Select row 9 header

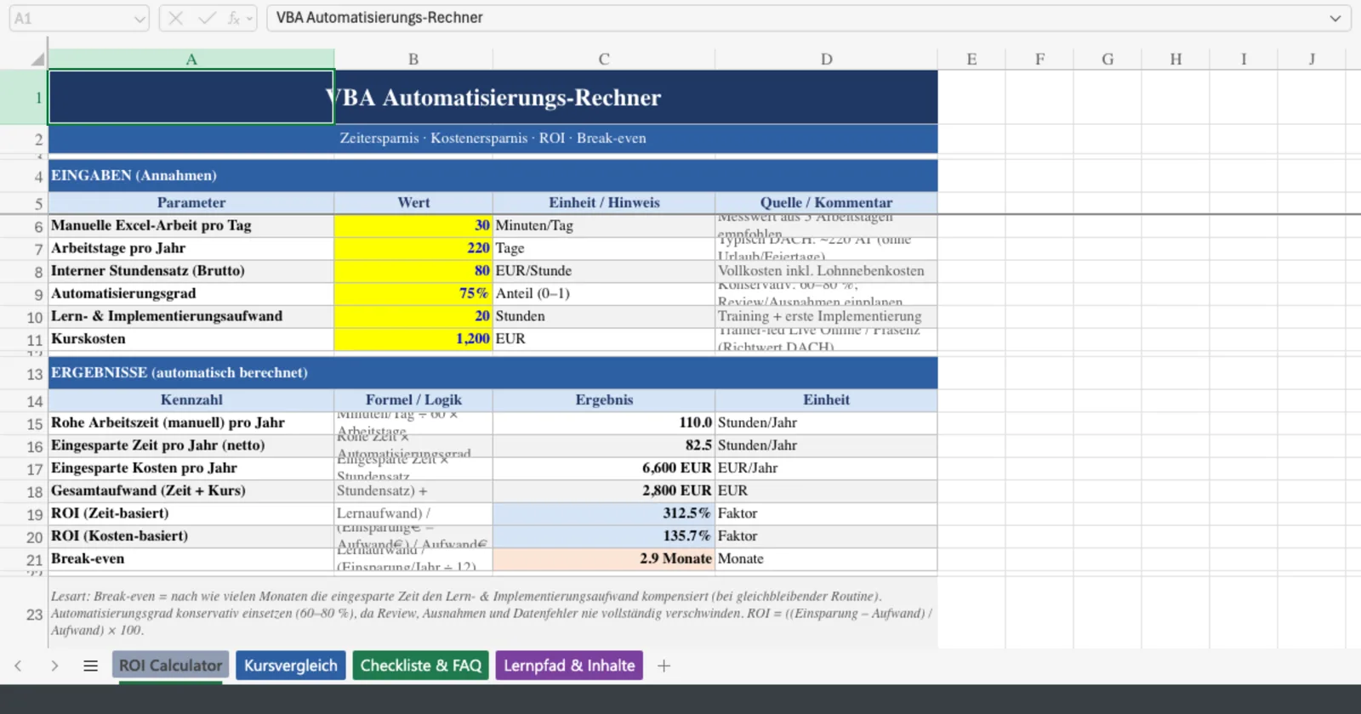[24, 294]
